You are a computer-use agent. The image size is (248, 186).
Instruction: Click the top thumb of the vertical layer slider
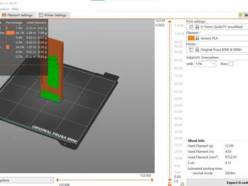170,21
